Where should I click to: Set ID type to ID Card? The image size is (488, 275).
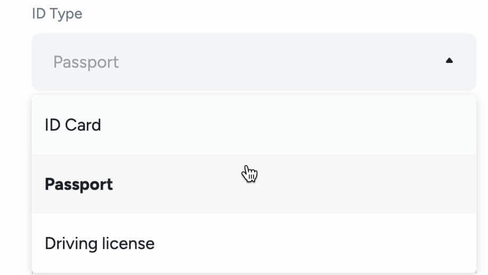click(254, 125)
